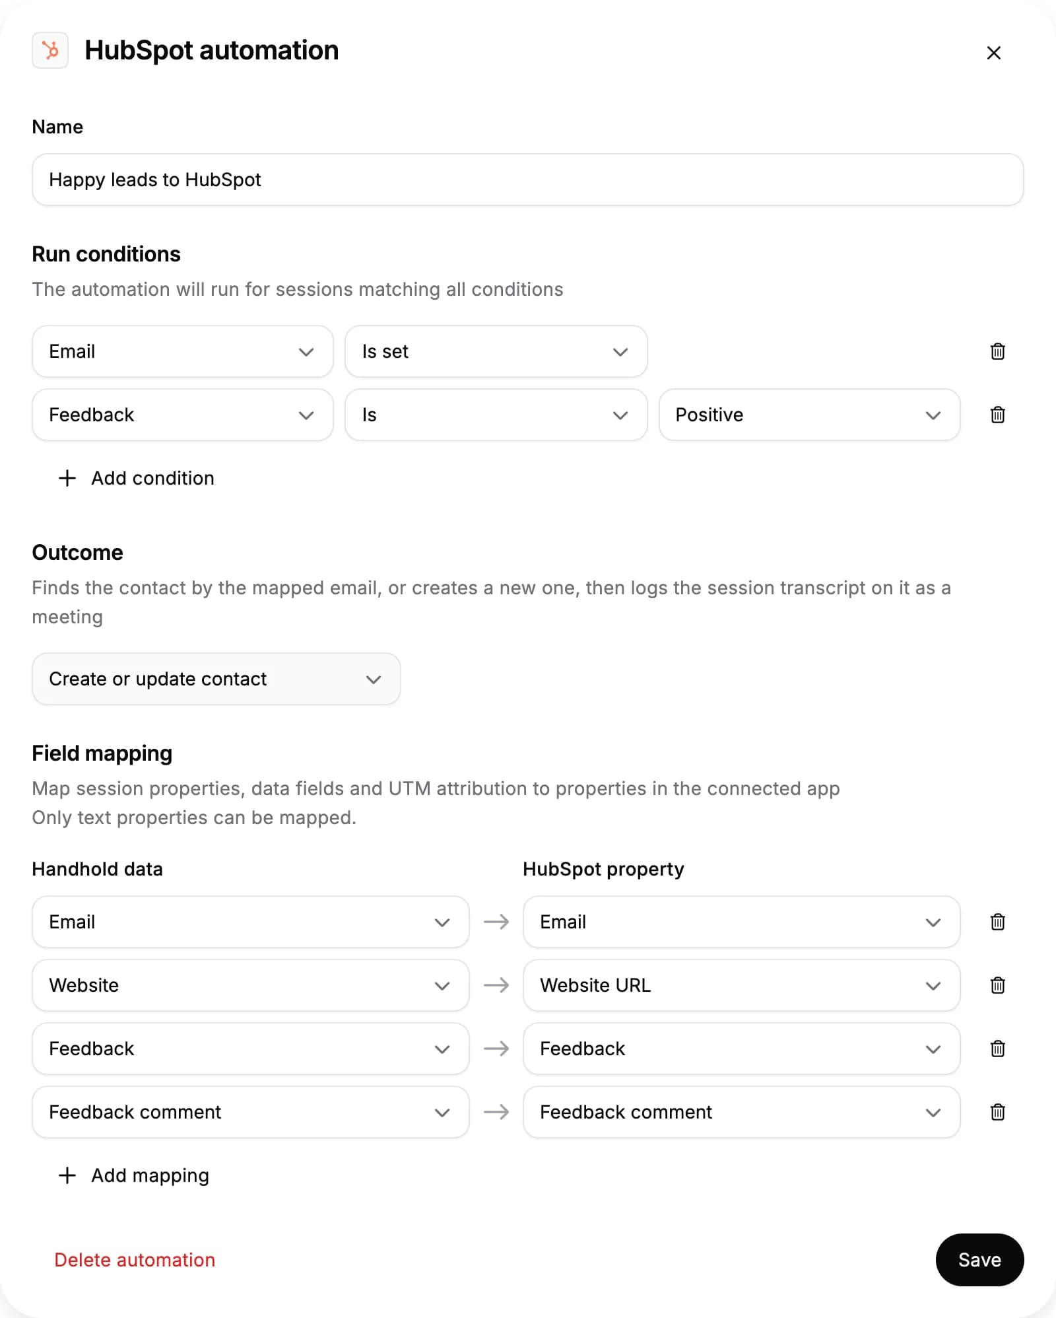Click the Name input field
The width and height of the screenshot is (1056, 1318).
point(527,180)
